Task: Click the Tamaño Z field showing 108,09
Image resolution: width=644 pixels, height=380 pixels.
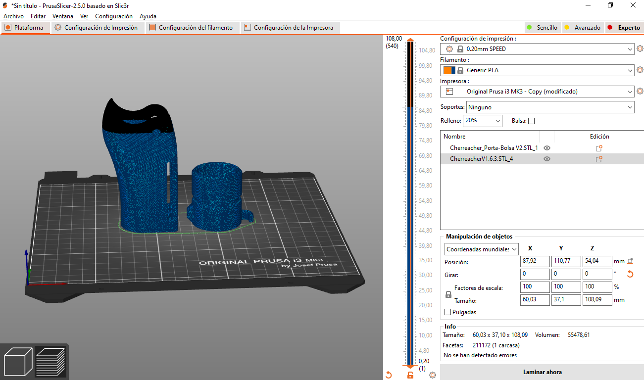Action: [597, 300]
